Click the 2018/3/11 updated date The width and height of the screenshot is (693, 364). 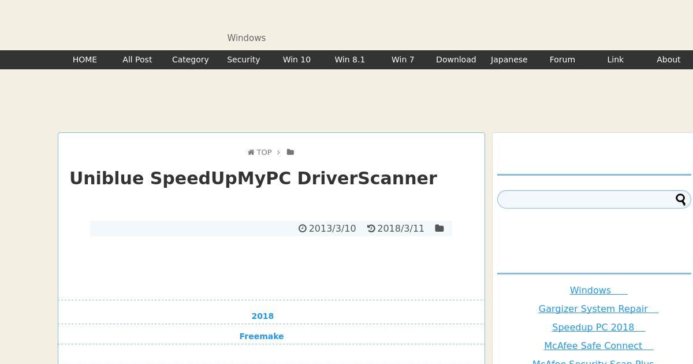[x=401, y=228]
